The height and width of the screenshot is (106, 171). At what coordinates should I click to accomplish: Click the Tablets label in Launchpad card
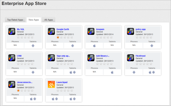(x=72, y=94)
